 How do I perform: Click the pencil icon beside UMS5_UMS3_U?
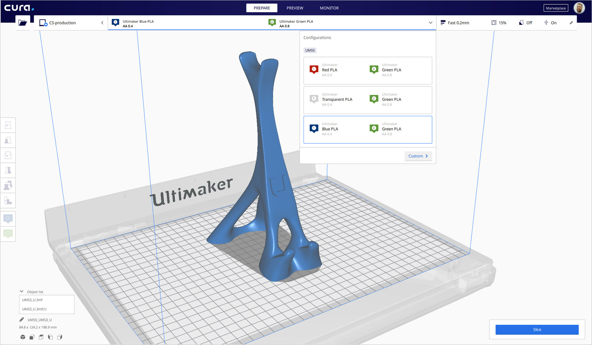[22, 320]
